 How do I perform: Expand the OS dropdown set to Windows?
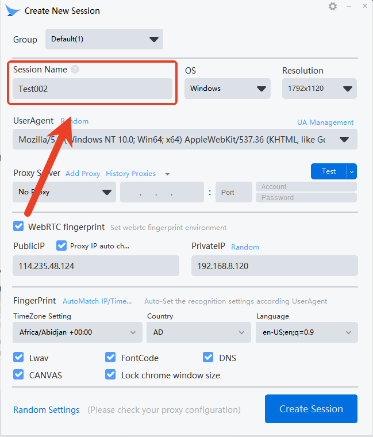click(x=227, y=89)
